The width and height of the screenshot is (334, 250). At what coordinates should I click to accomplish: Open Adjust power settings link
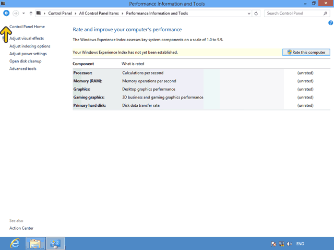tap(28, 54)
